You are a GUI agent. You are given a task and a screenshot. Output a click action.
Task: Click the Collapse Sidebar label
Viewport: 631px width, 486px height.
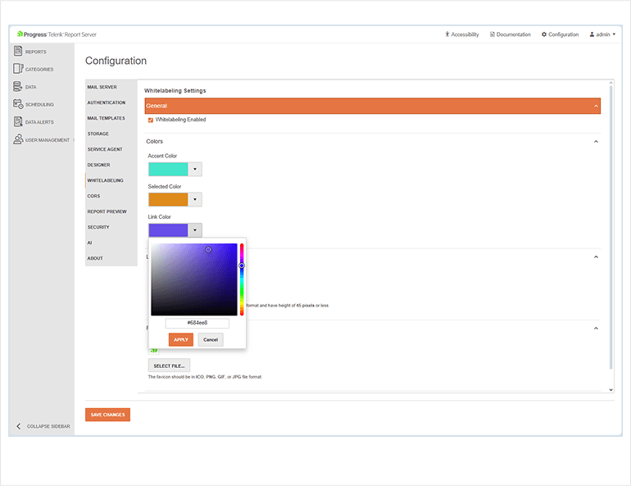tap(48, 426)
